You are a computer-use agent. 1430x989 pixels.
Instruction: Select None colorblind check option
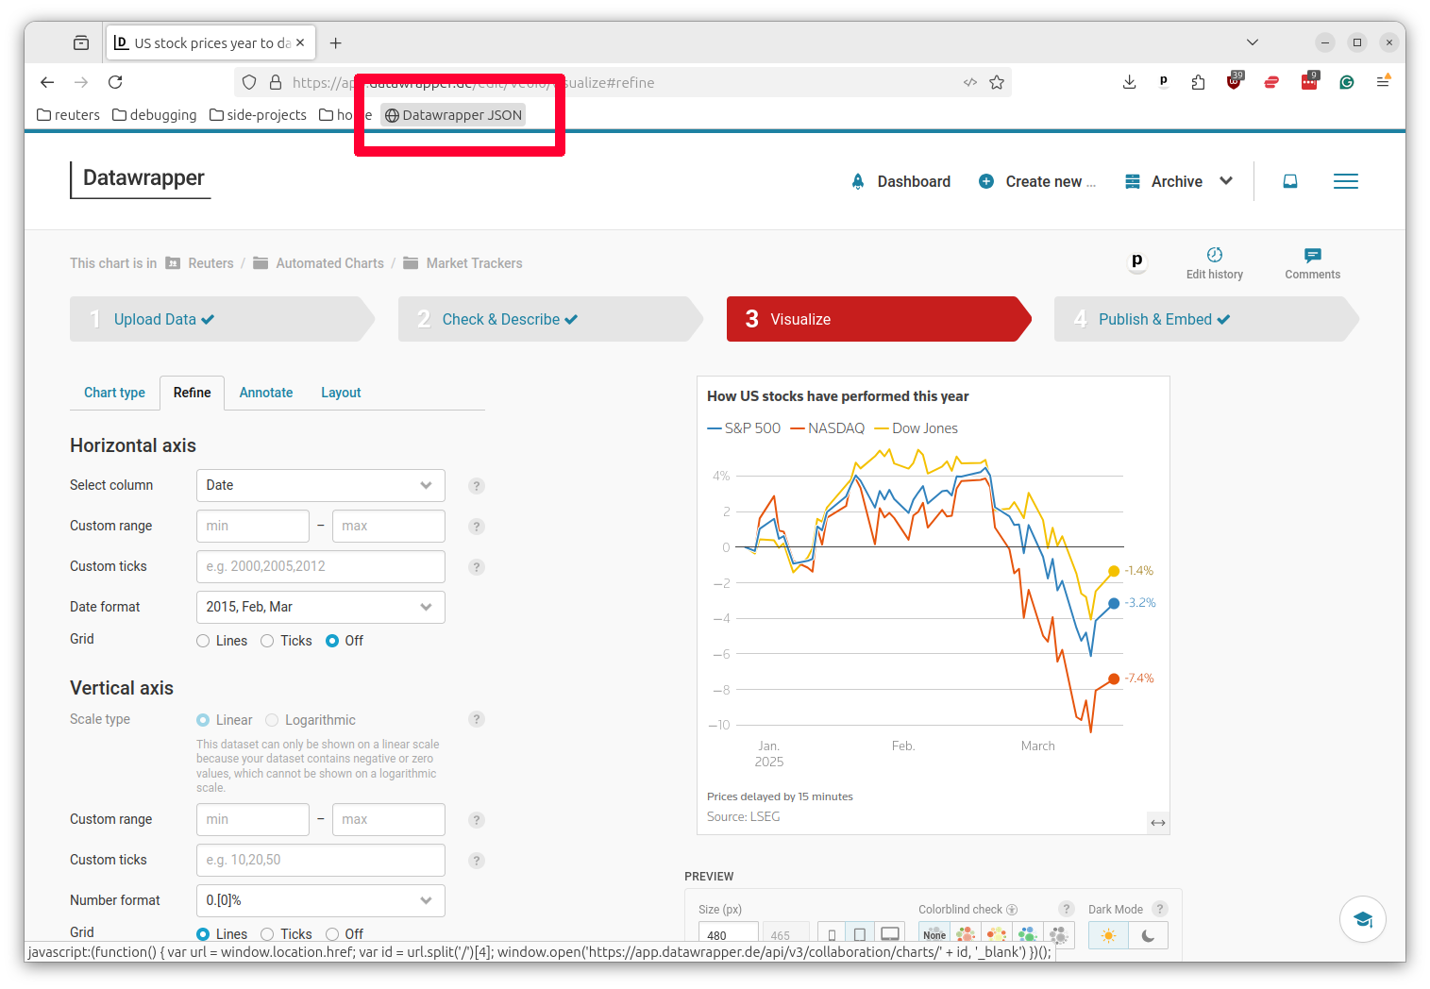click(934, 935)
